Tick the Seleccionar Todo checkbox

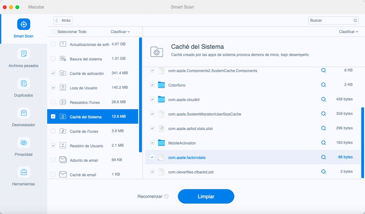[54, 31]
